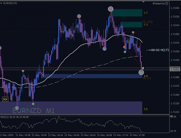
Task: Select the zone strength label 1.7
Action: 146,13
